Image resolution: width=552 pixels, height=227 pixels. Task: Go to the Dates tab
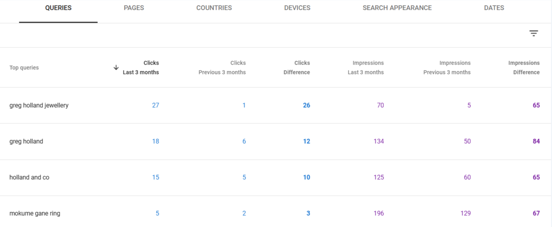pos(494,8)
